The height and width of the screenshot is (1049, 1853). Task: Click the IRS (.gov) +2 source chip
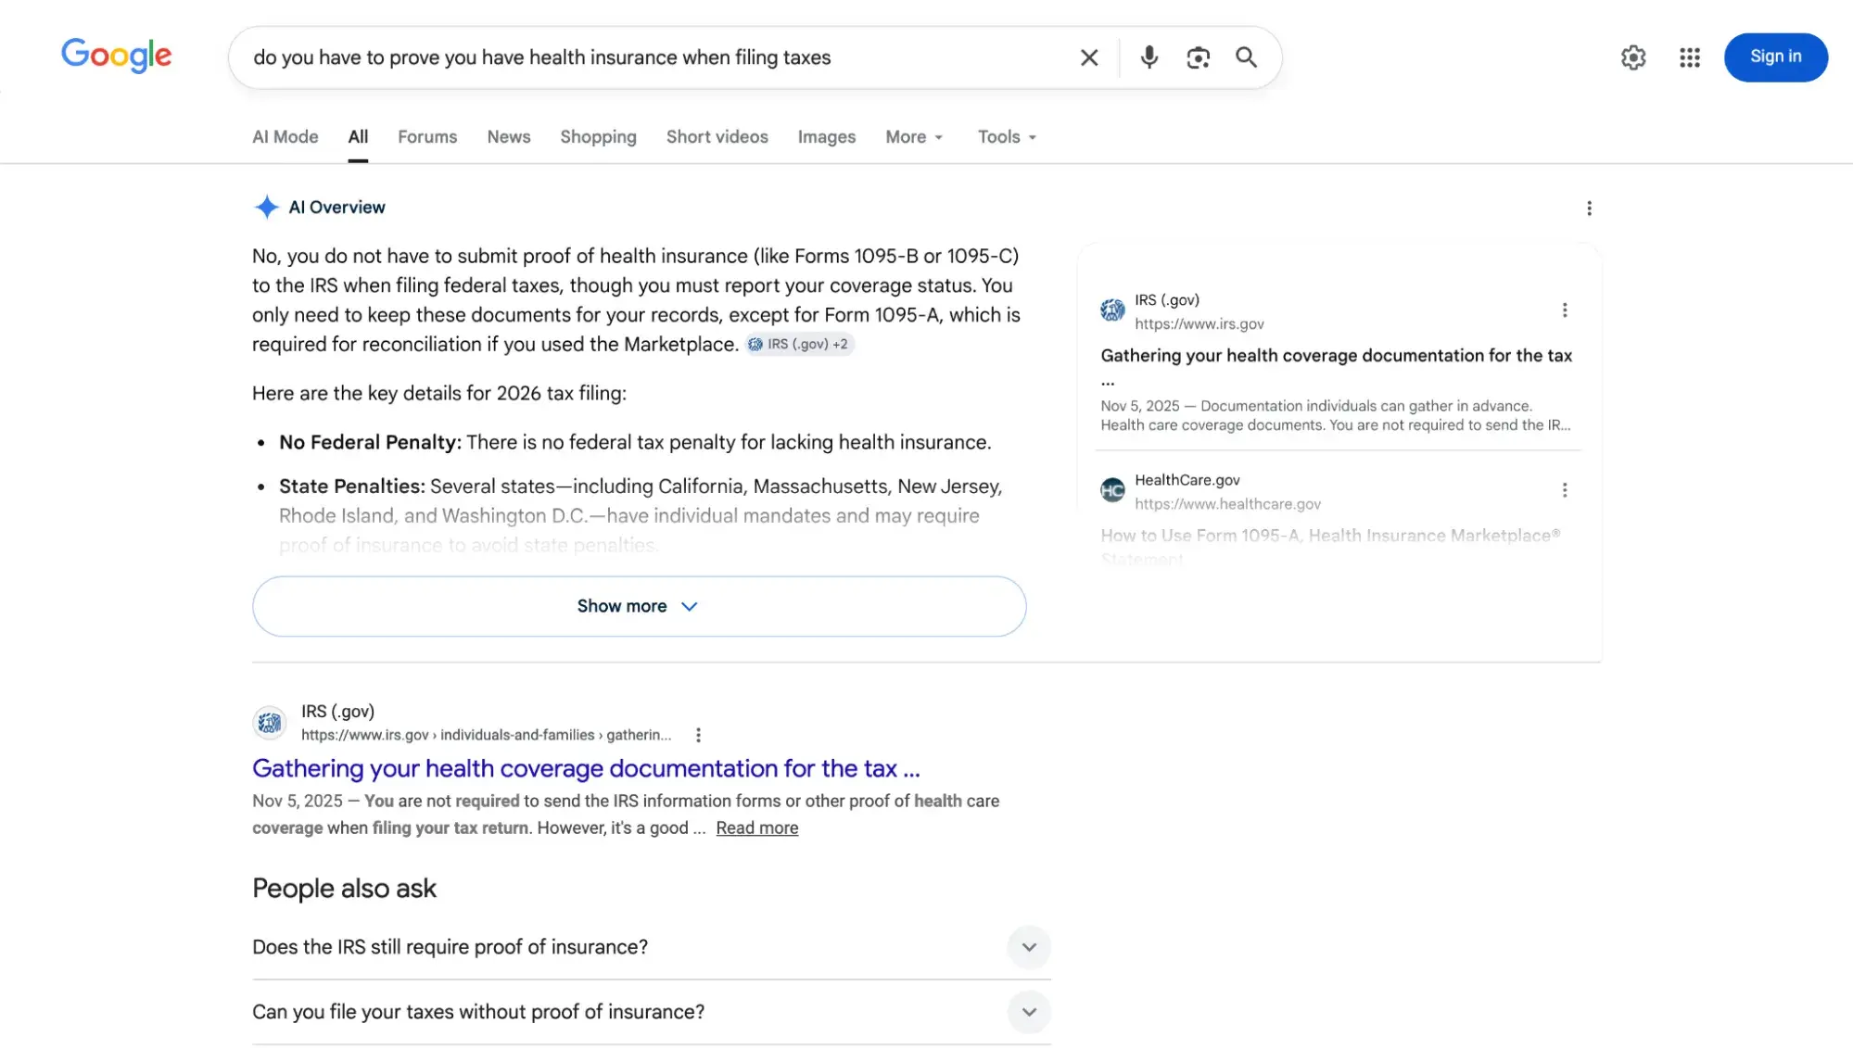799,344
